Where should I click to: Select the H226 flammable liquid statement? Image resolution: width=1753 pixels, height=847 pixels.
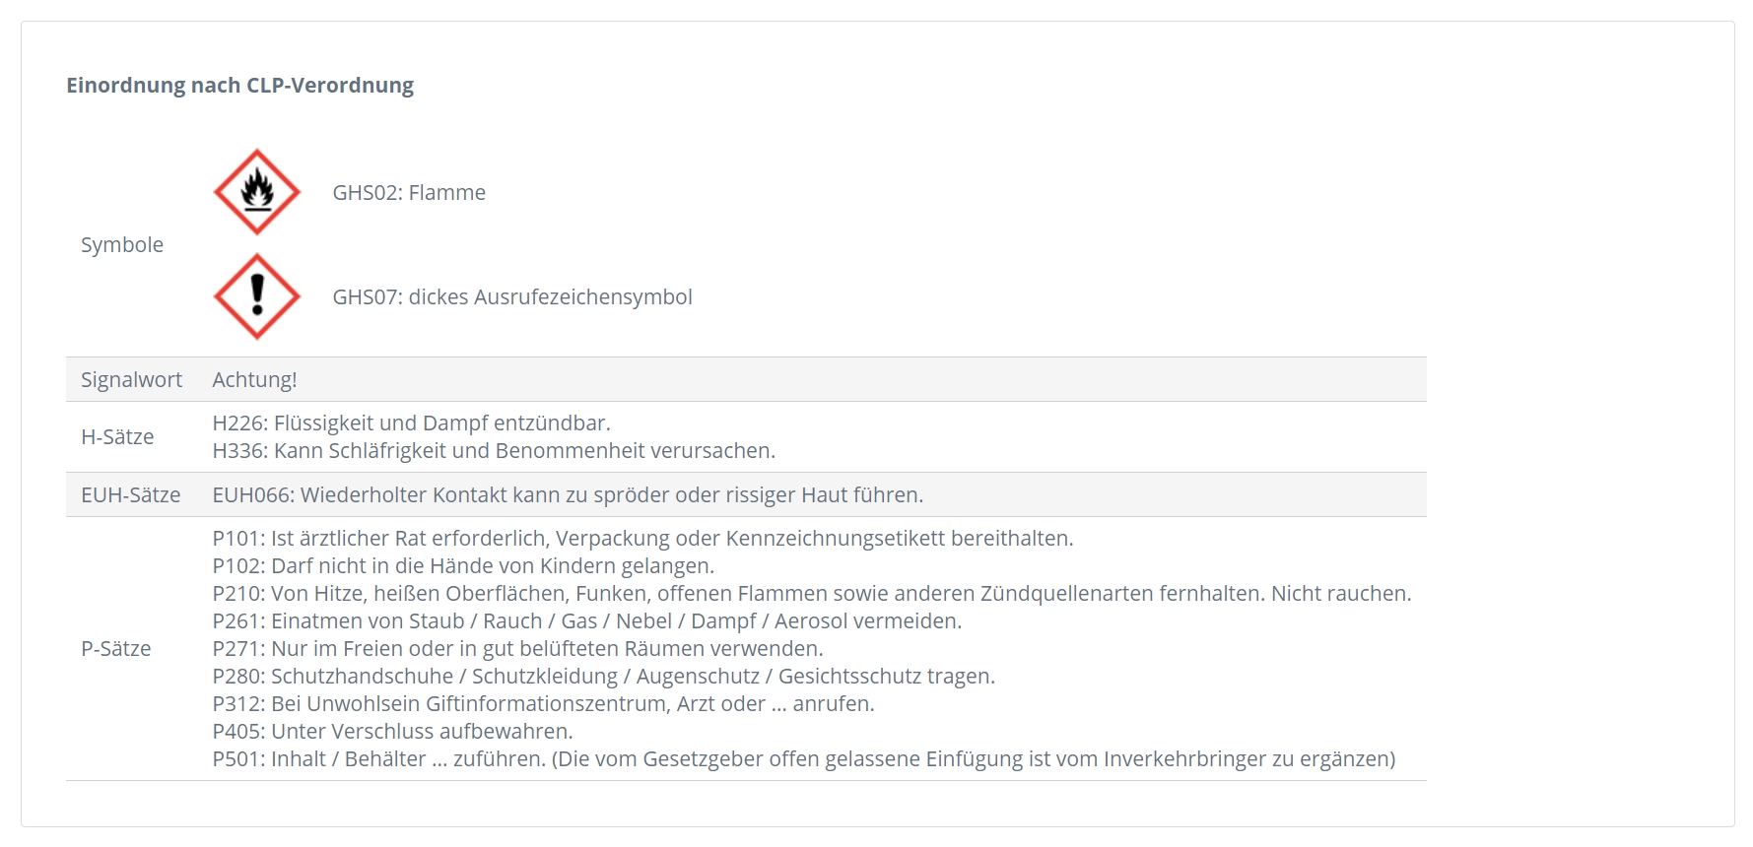412,423
